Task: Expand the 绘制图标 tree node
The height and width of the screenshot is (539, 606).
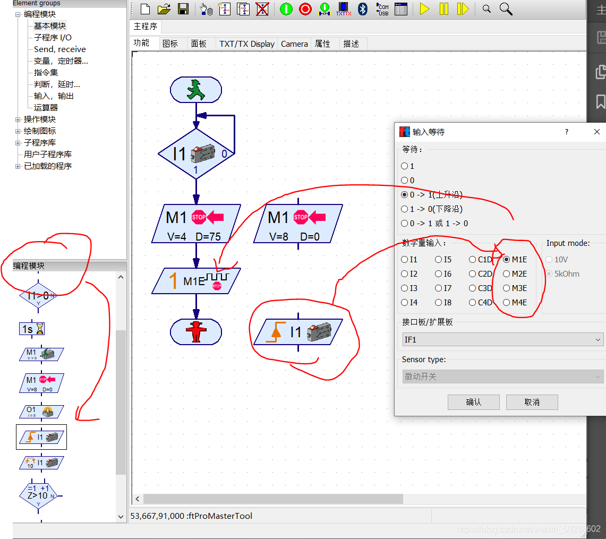Action: click(x=18, y=131)
